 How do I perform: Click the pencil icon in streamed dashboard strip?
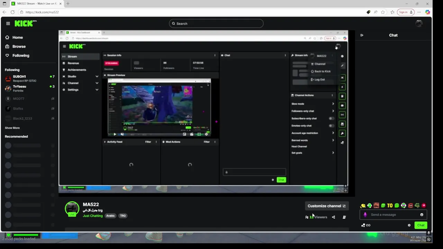[x=342, y=65]
